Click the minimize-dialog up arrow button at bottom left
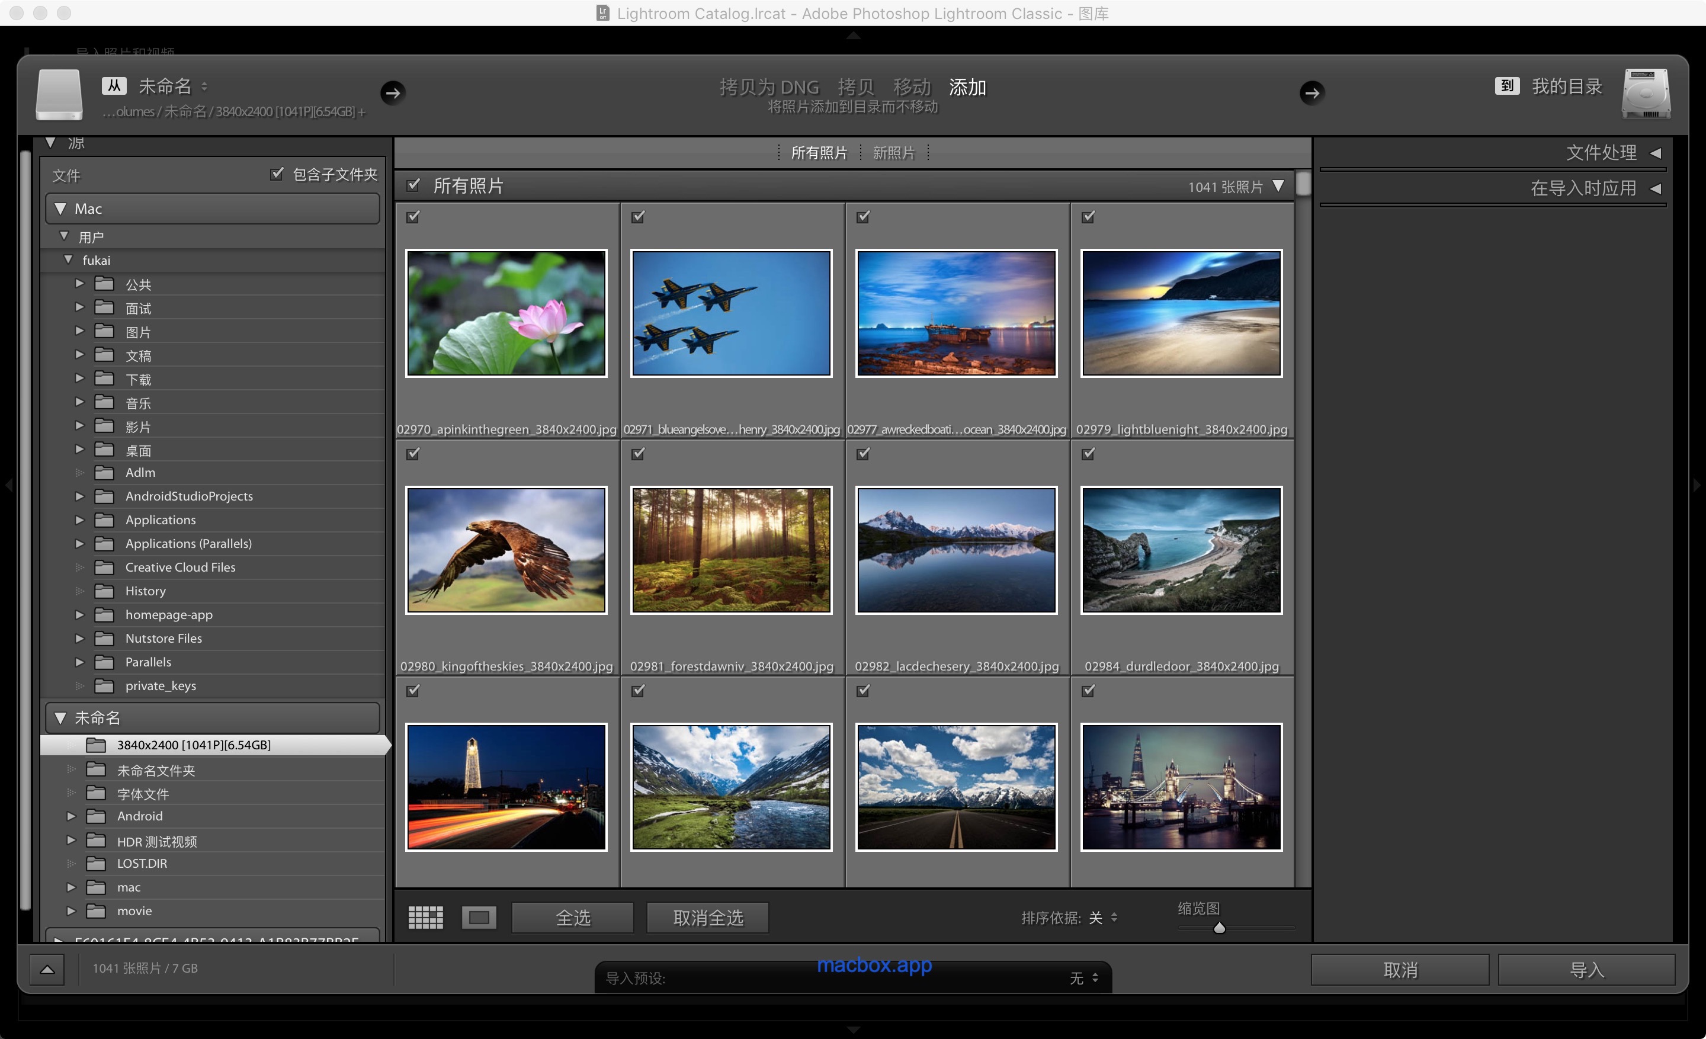 point(47,969)
